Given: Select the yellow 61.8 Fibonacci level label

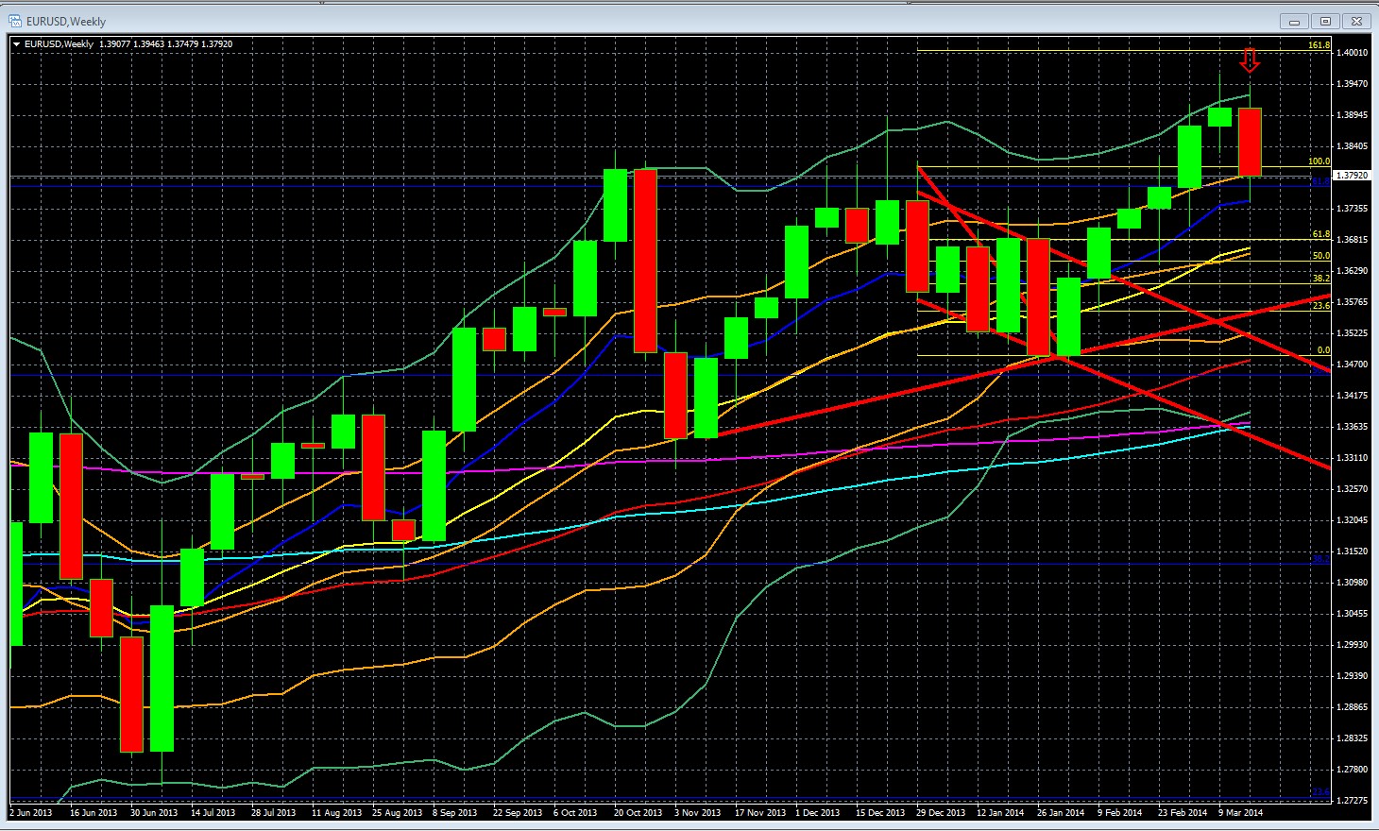Looking at the screenshot, I should click(x=1320, y=234).
